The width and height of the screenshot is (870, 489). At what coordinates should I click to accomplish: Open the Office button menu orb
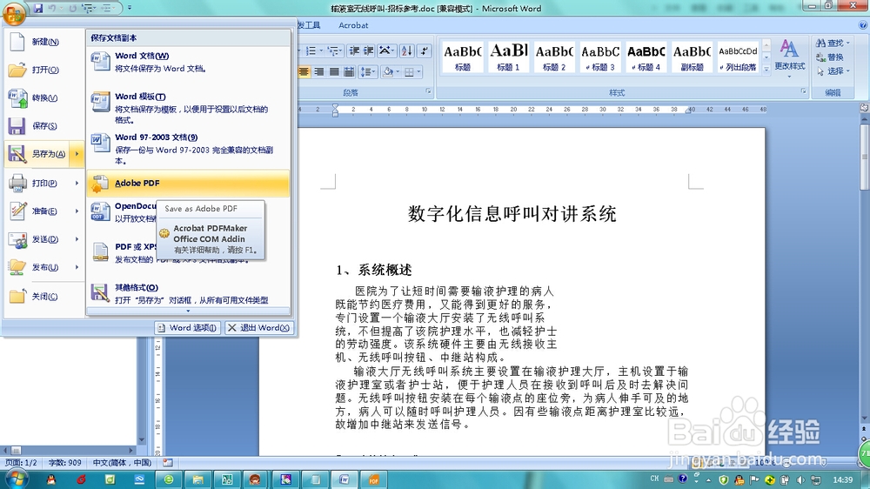click(13, 14)
